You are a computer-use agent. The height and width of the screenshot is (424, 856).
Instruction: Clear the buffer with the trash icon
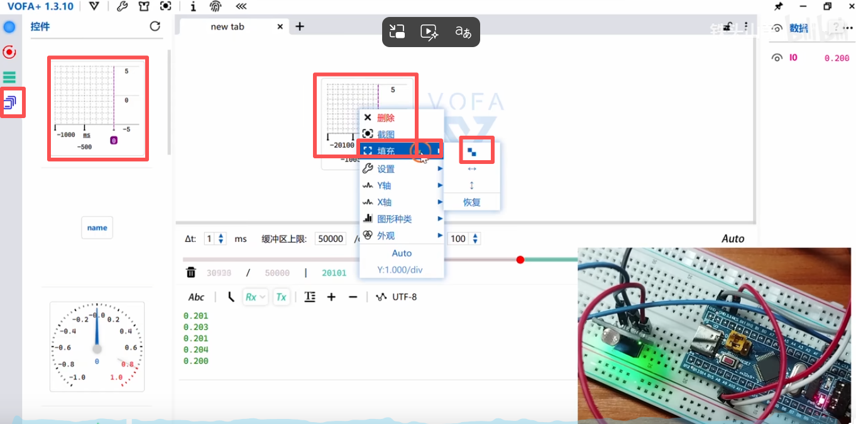(191, 272)
